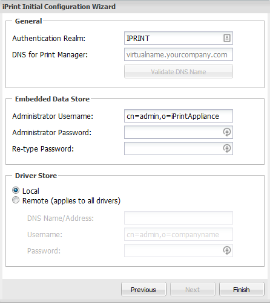
Task: Click the grayed-out Next button
Action: [193, 289]
